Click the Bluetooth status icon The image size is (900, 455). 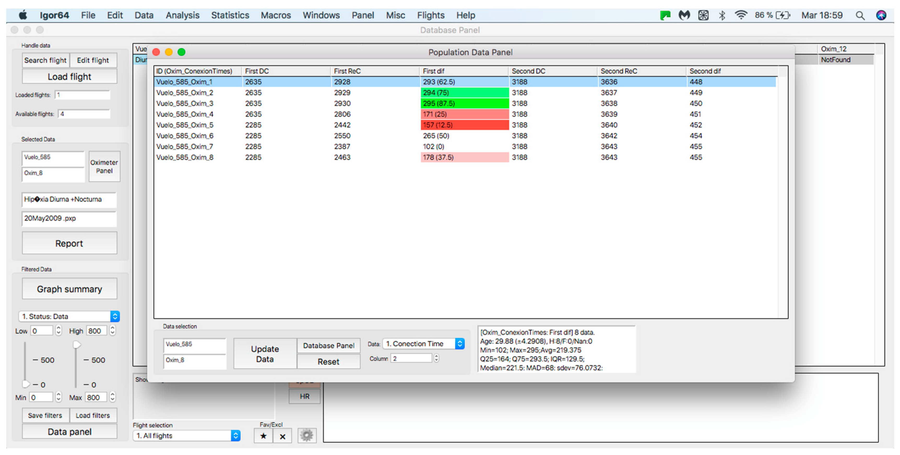pyautogui.click(x=722, y=15)
